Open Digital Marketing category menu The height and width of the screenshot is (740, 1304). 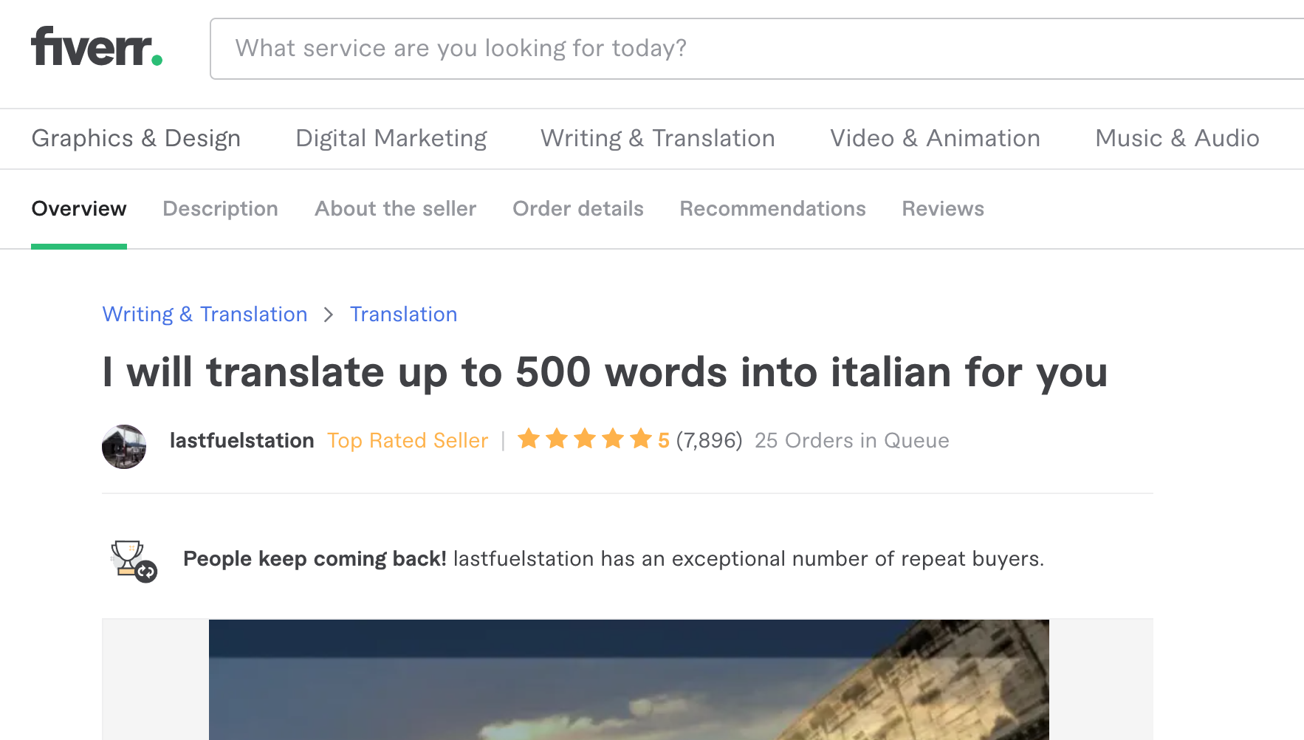tap(391, 139)
